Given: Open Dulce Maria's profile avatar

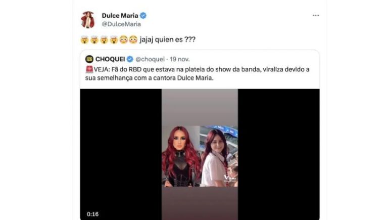Looking at the screenshot, I should coord(88,20).
